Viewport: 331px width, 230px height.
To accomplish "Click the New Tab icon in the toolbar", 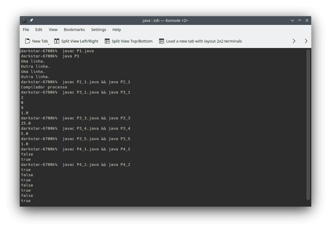I will (27, 41).
